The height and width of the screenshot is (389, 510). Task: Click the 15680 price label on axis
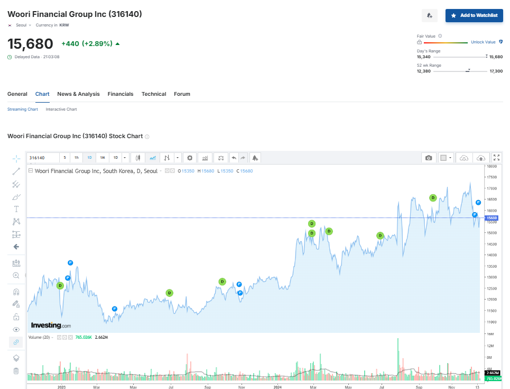492,218
